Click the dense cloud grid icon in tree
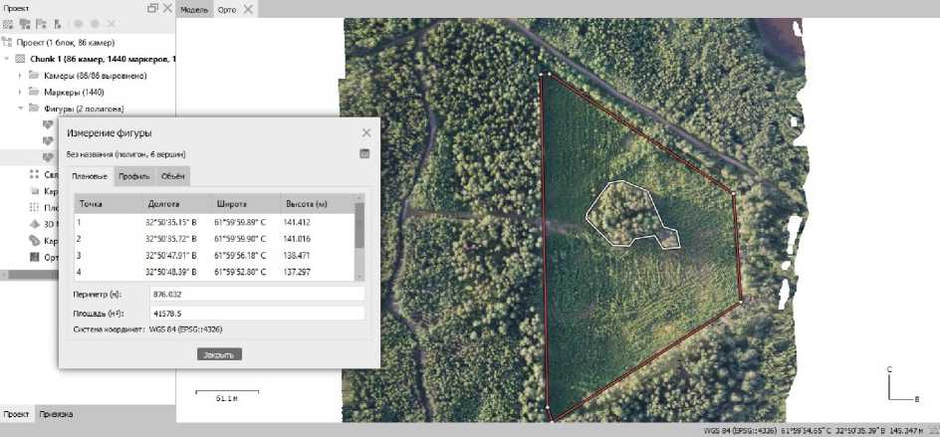Image resolution: width=940 pixels, height=437 pixels. (x=34, y=207)
